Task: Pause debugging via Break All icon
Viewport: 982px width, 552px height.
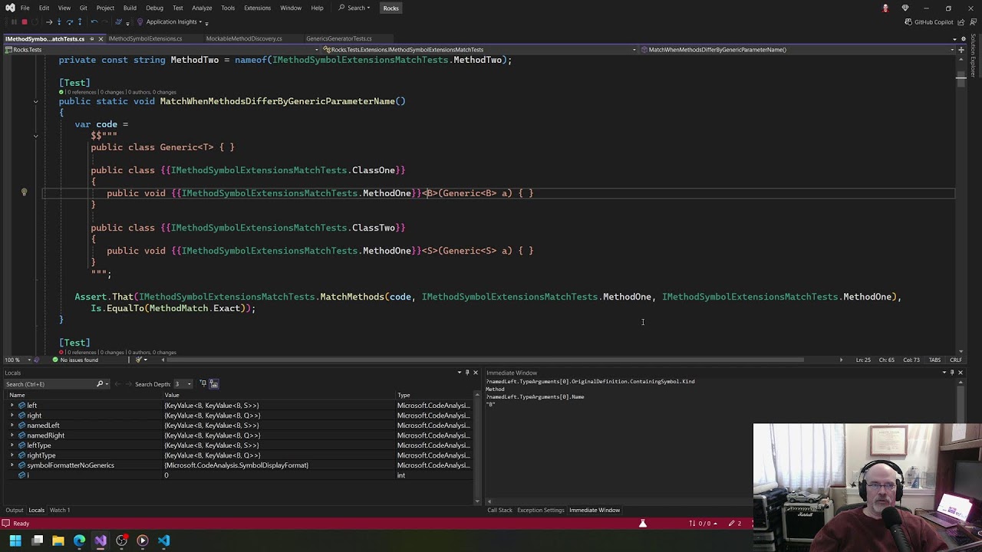Action: (14, 22)
